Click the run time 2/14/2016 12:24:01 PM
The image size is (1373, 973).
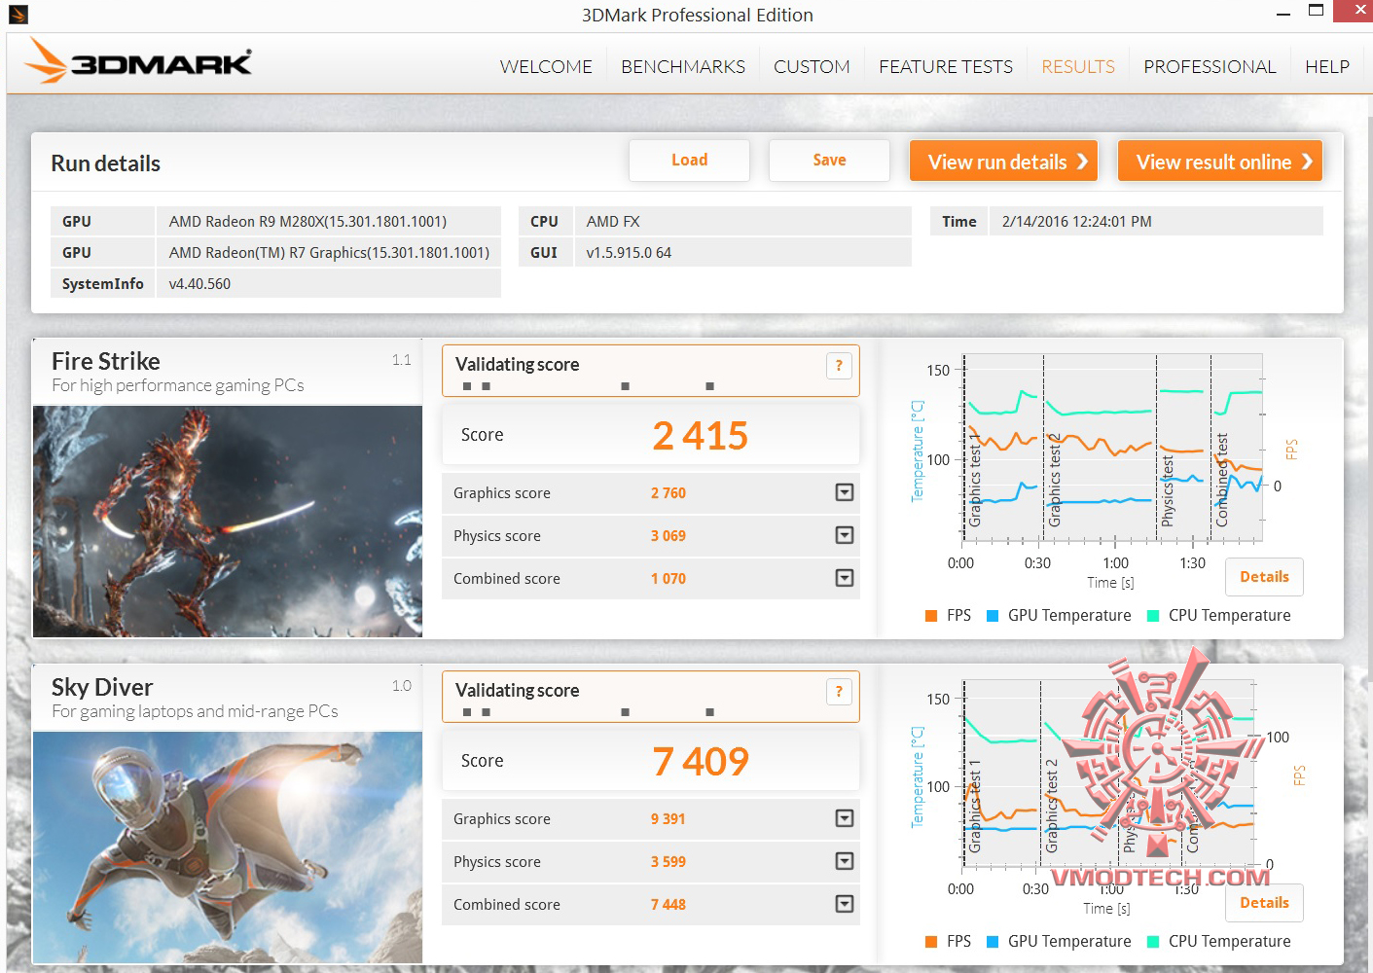(x=1076, y=222)
